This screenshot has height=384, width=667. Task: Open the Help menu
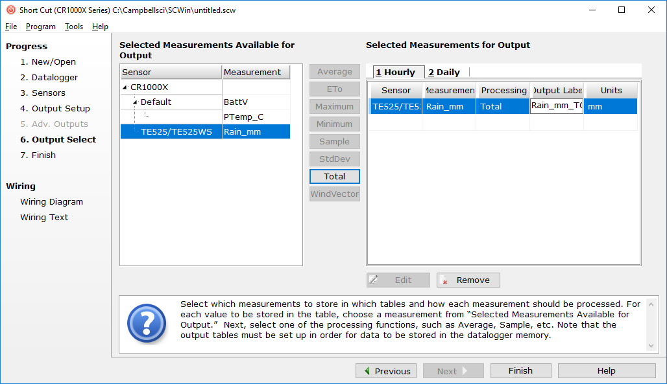[100, 27]
